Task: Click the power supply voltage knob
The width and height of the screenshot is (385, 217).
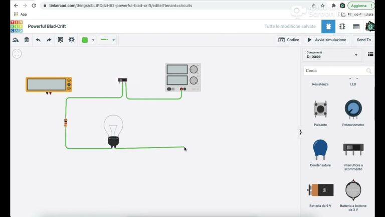Action: tap(194, 69)
